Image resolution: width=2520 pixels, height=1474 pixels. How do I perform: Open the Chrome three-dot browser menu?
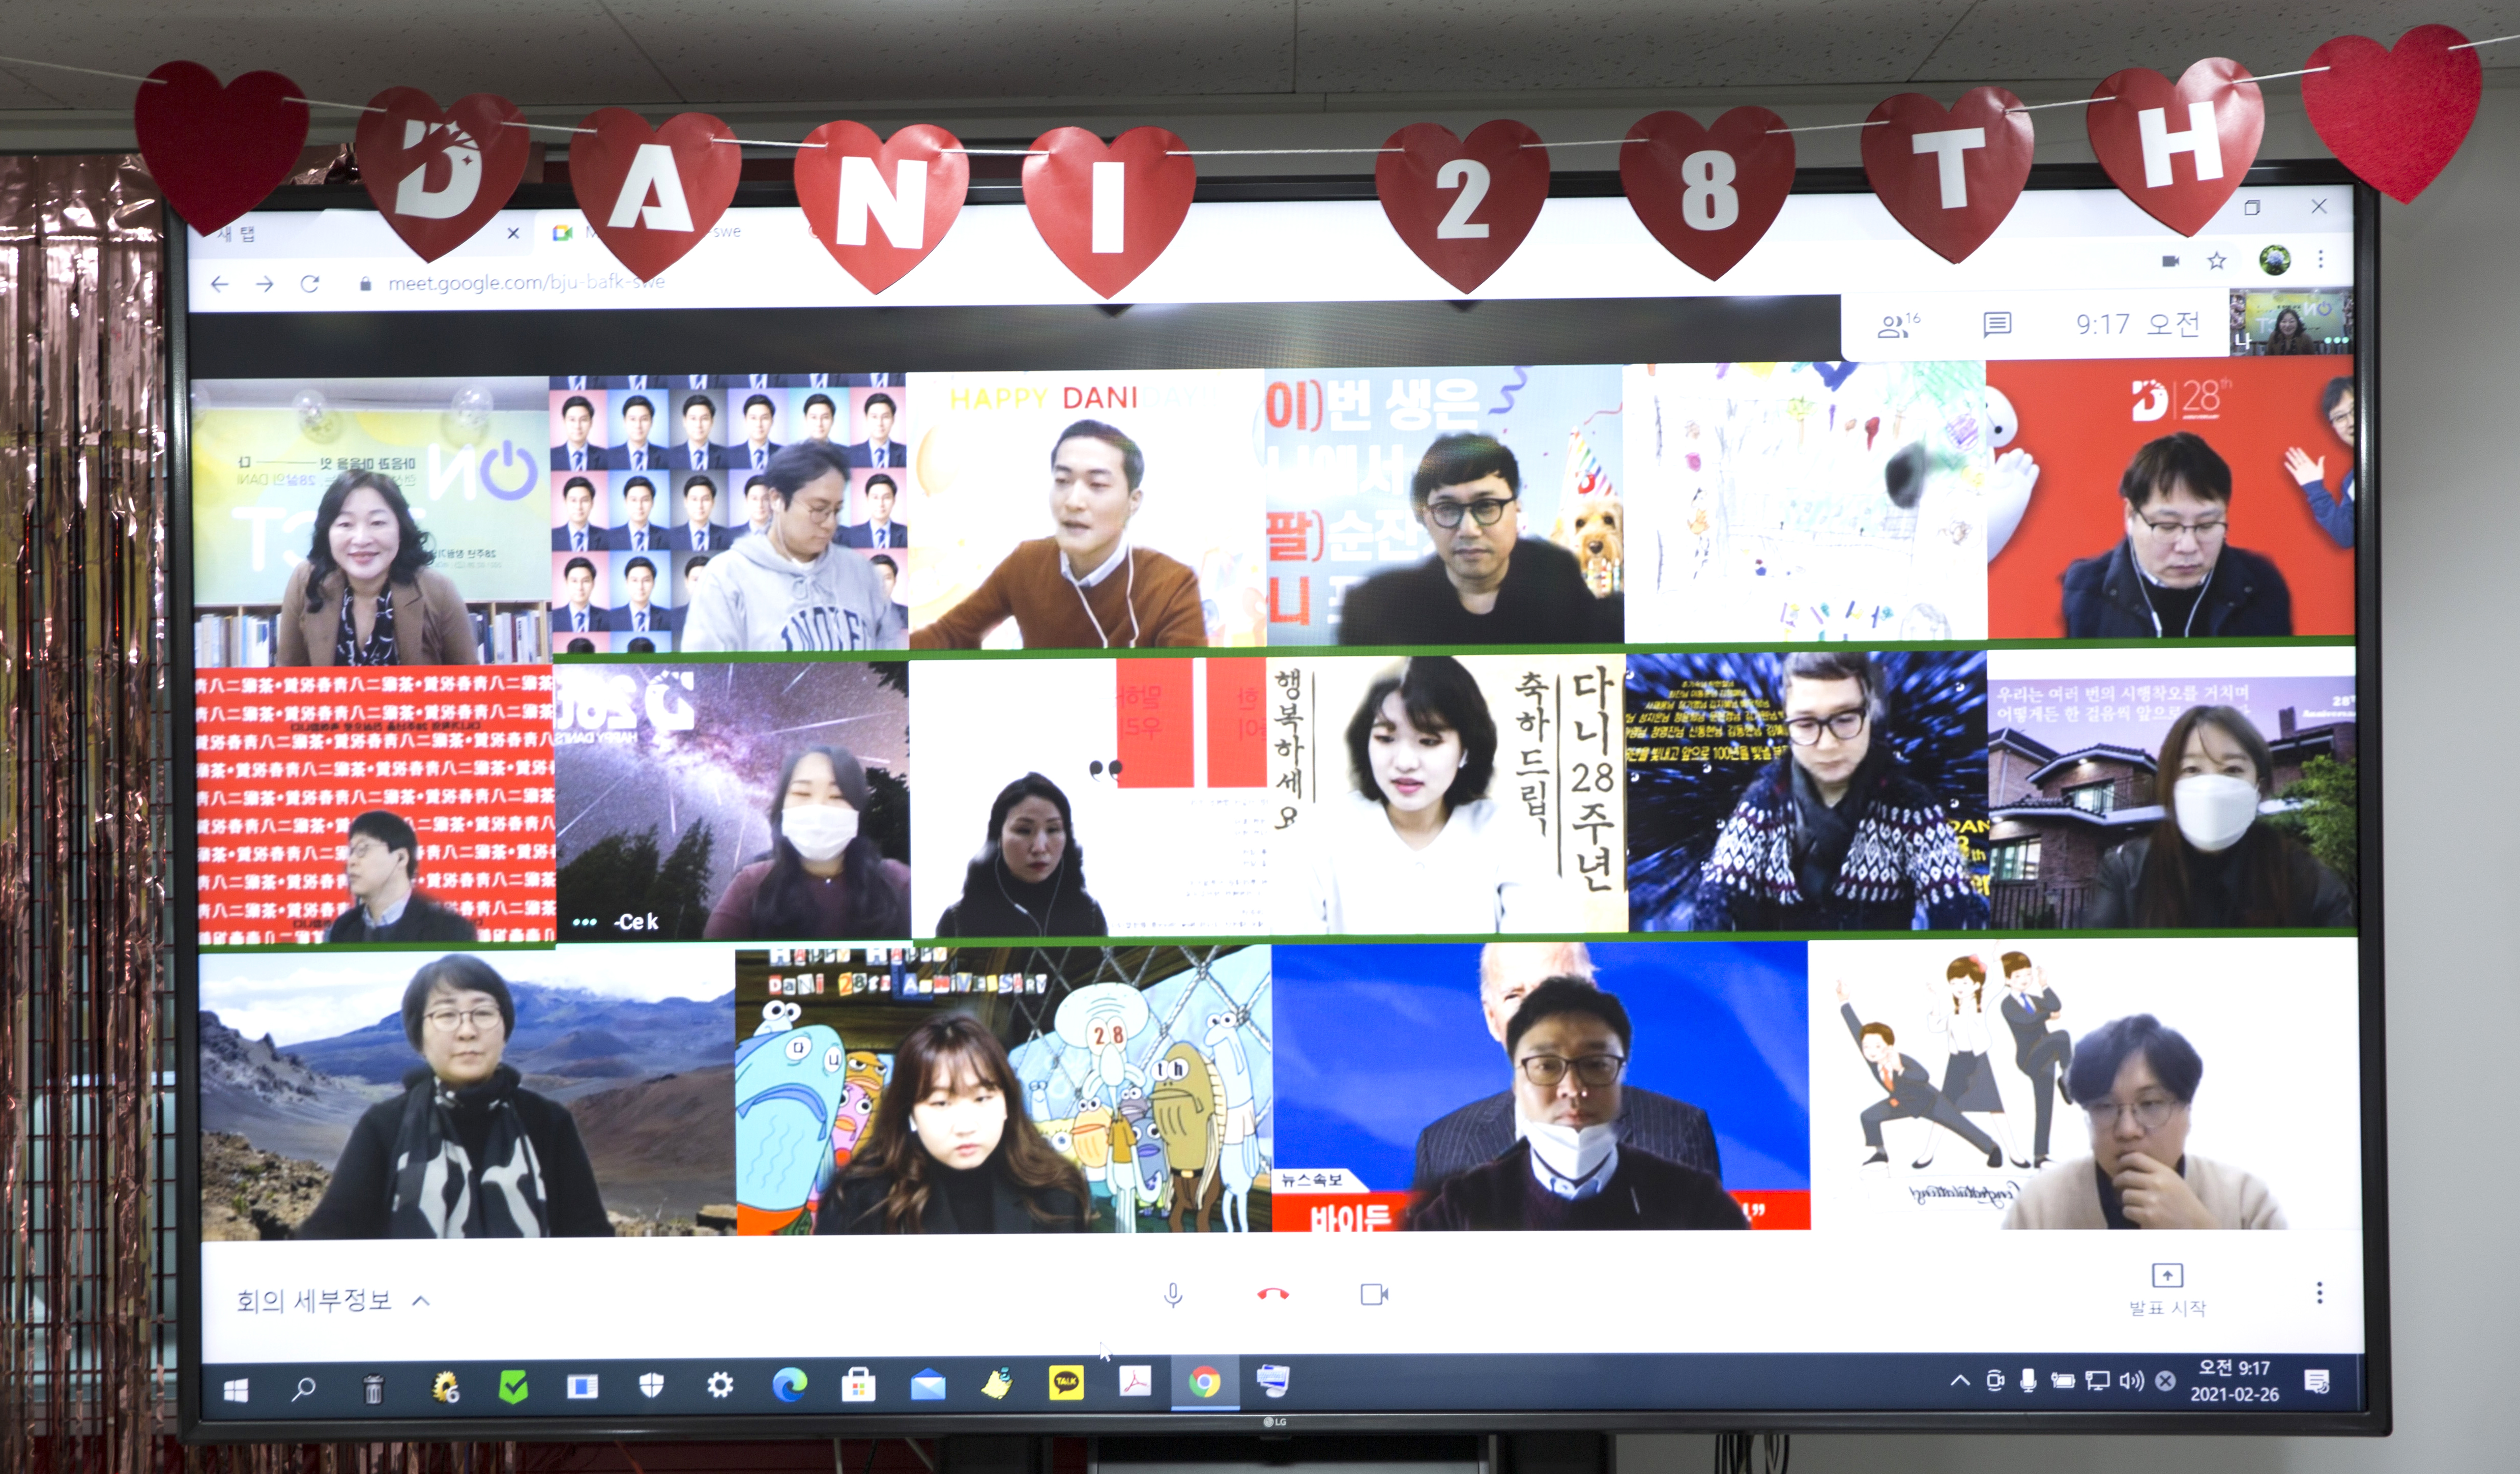click(2321, 260)
